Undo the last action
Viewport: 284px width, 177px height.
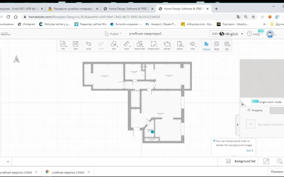88,45
